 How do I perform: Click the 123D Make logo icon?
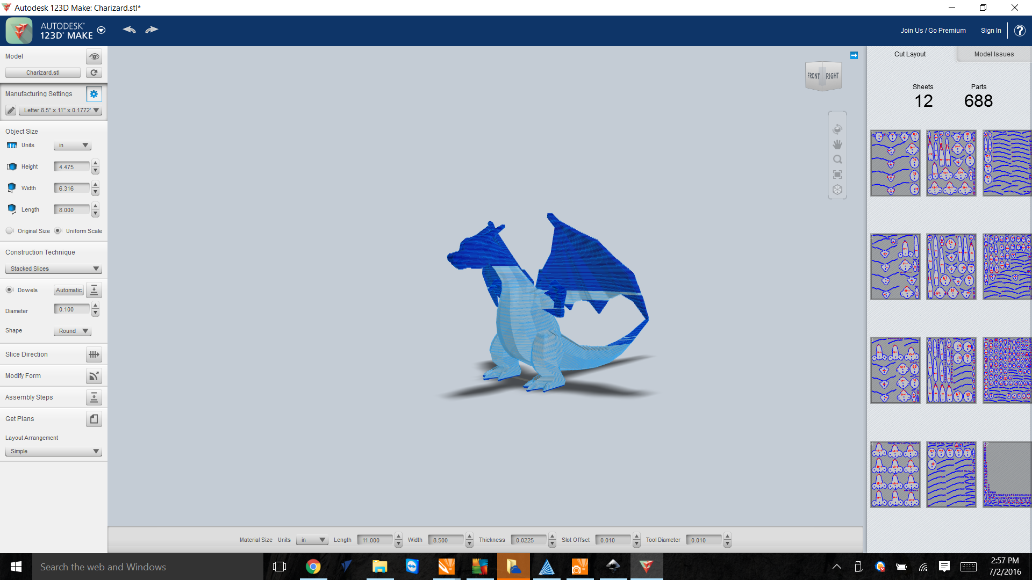(19, 31)
